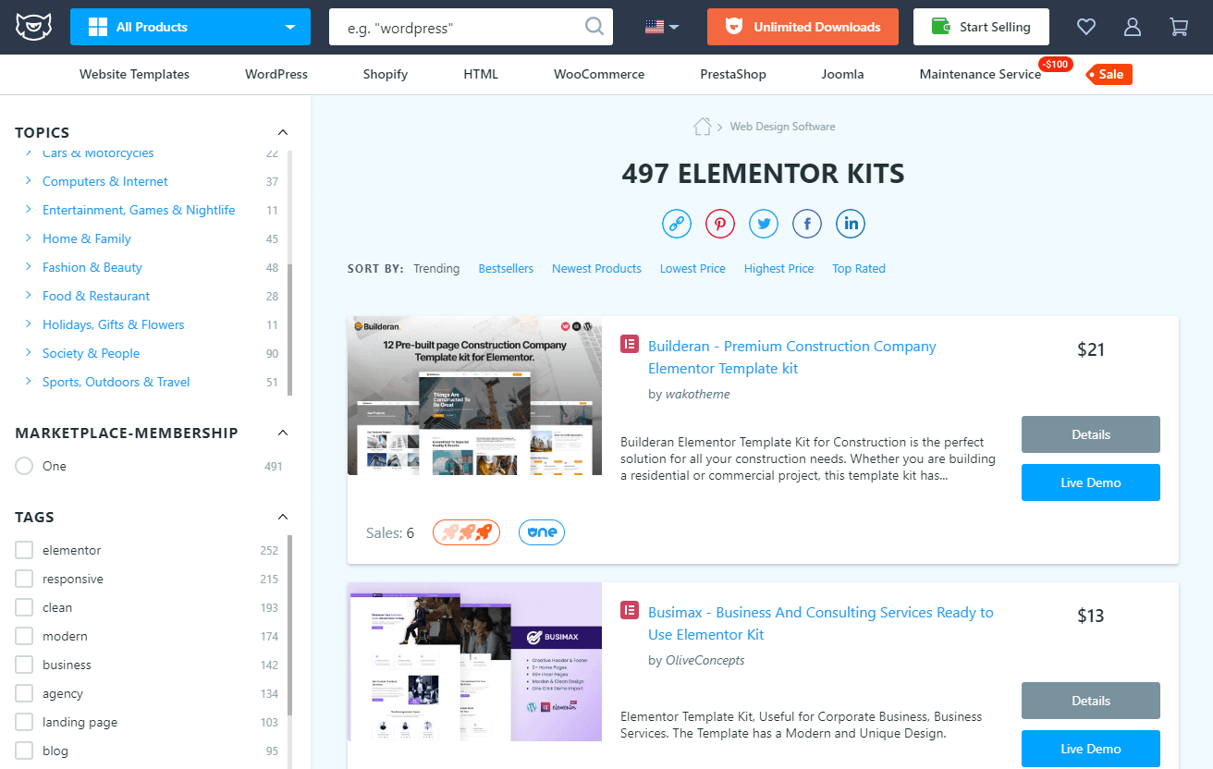Open the All Products dropdown
This screenshot has height=769, width=1213.
(190, 27)
